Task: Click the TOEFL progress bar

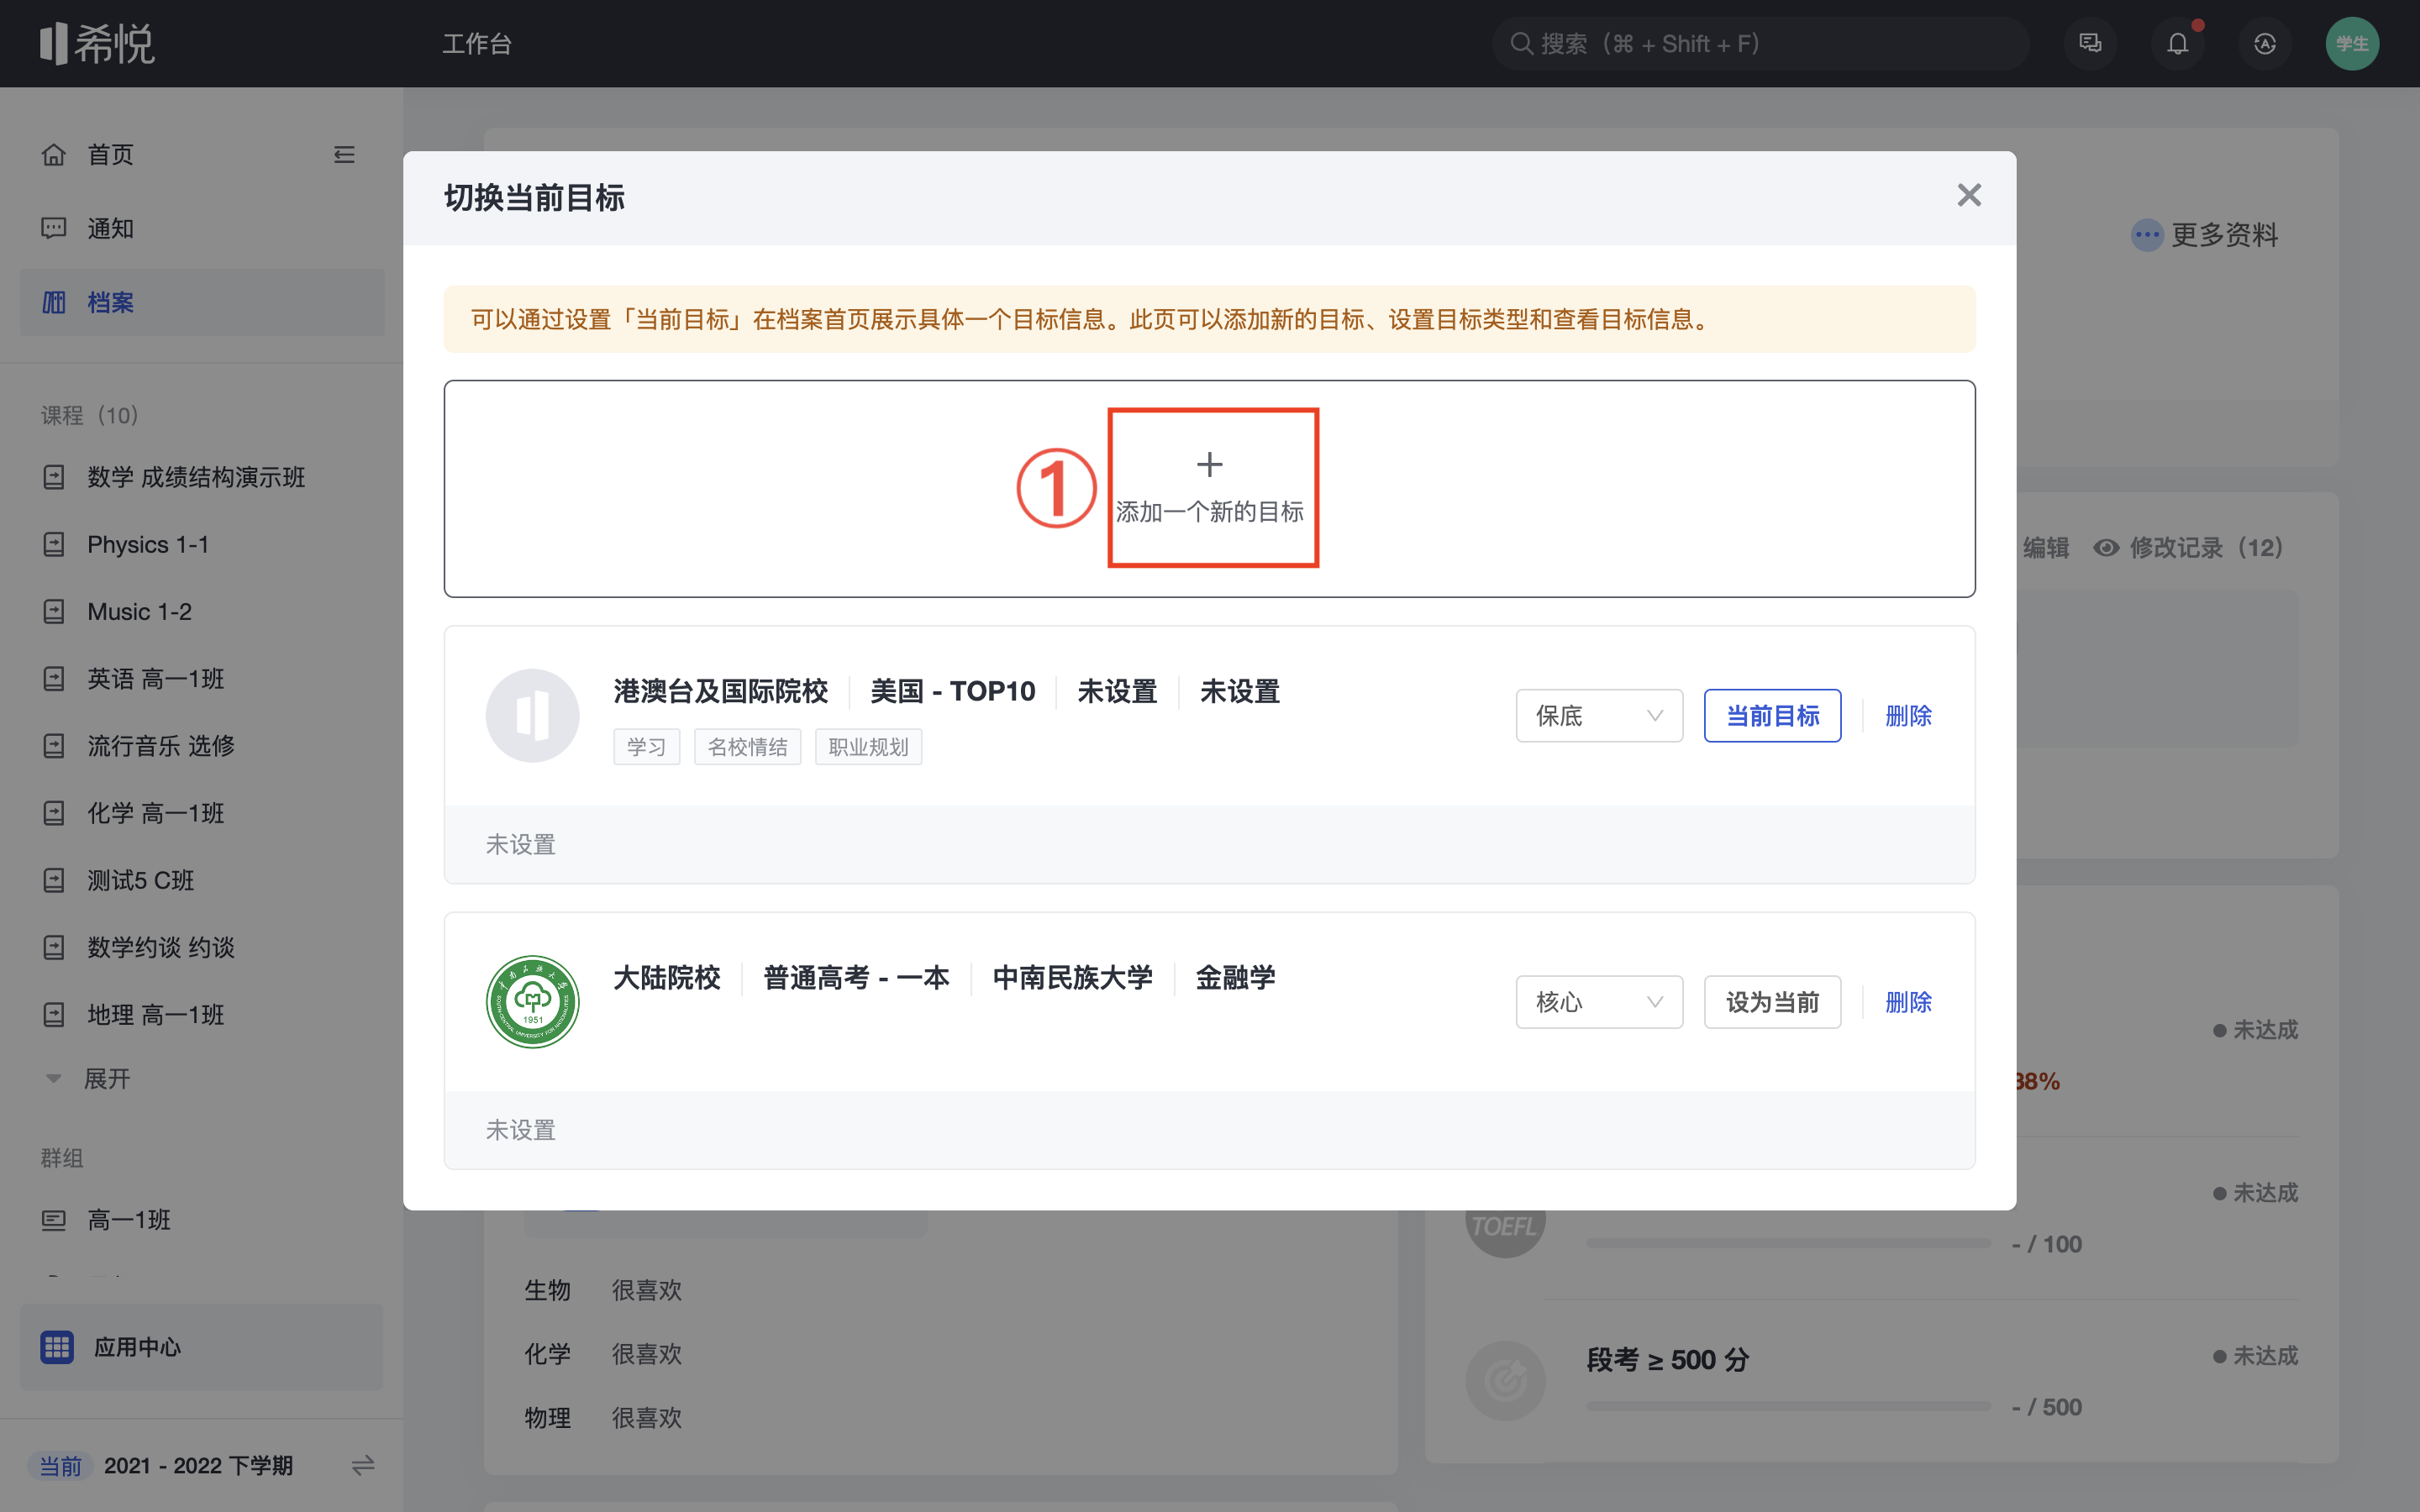Action: tap(1788, 1243)
